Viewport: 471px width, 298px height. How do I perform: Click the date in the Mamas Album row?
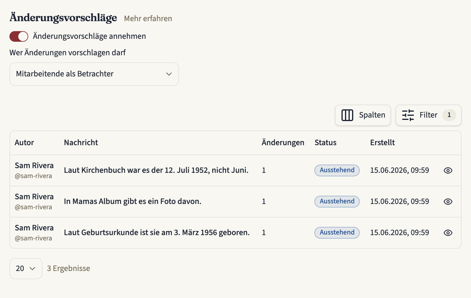[399, 202]
